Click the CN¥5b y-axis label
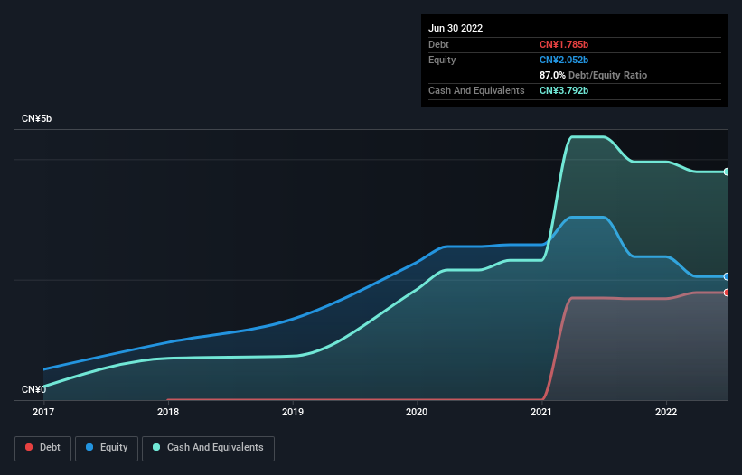Viewport: 742px width, 475px height. click(36, 118)
